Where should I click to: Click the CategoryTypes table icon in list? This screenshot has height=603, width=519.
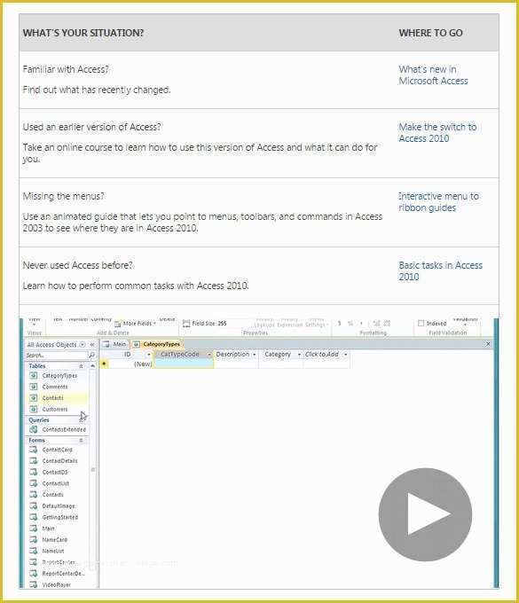coord(34,375)
